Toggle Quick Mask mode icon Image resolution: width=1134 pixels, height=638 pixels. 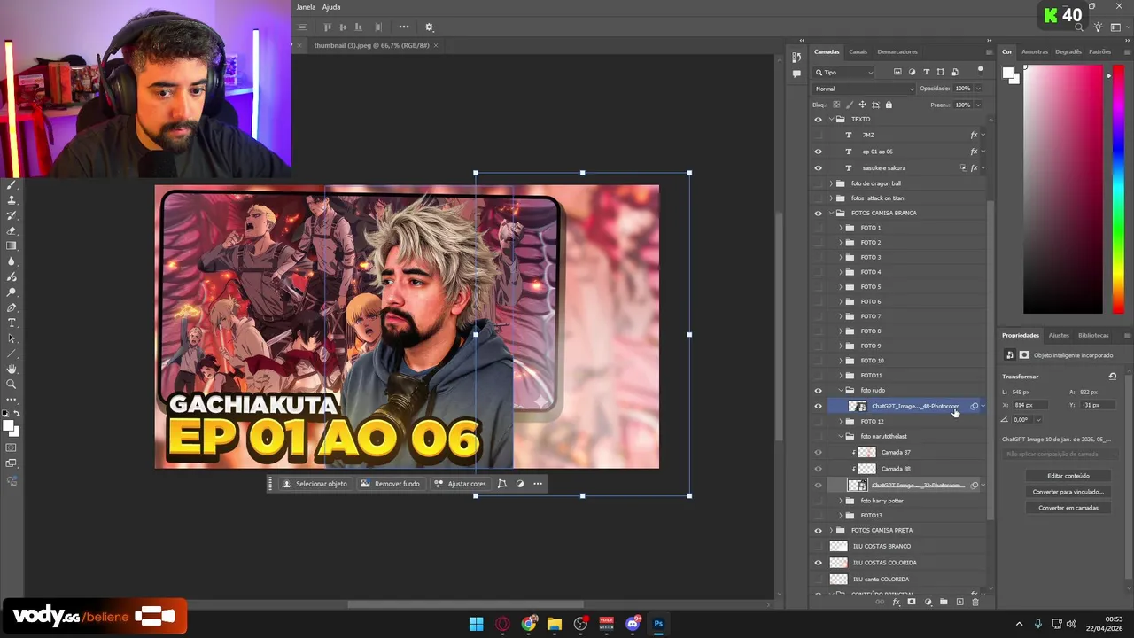coord(11,447)
